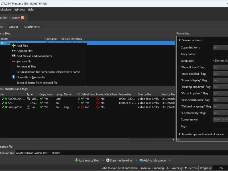Viewport: 228px width, 171px height.
Task: Click the orange close icon on file tab
Action: (x=23, y=18)
